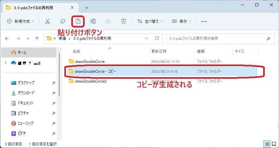This screenshot has width=279, height=148.
Task: Open ドキュメント in sidebar
Action: click(x=26, y=103)
